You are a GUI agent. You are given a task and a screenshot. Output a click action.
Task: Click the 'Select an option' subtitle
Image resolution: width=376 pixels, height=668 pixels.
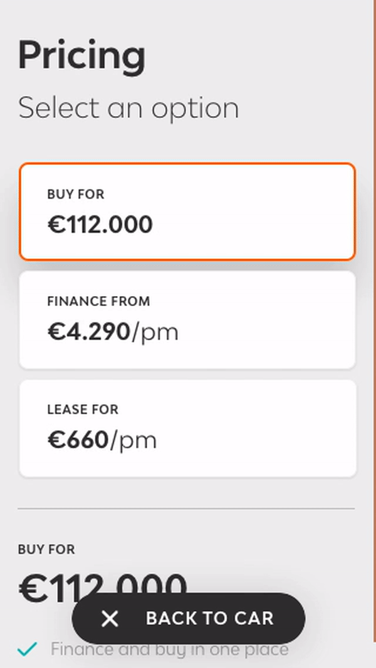pos(128,108)
